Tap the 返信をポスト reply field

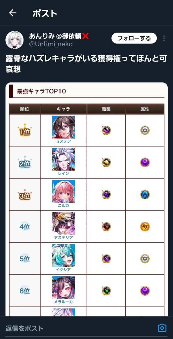(80, 328)
